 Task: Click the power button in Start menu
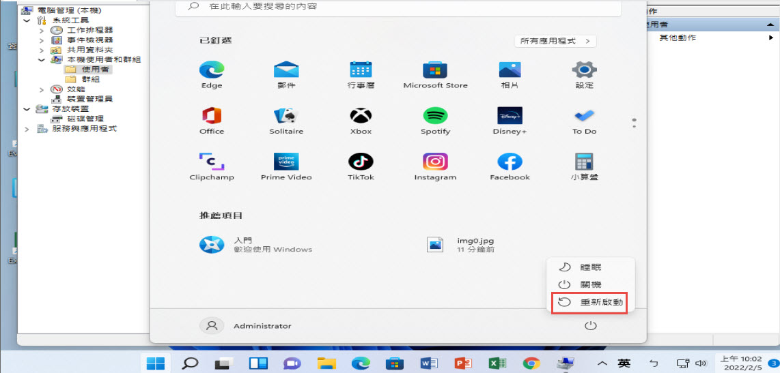pos(590,327)
